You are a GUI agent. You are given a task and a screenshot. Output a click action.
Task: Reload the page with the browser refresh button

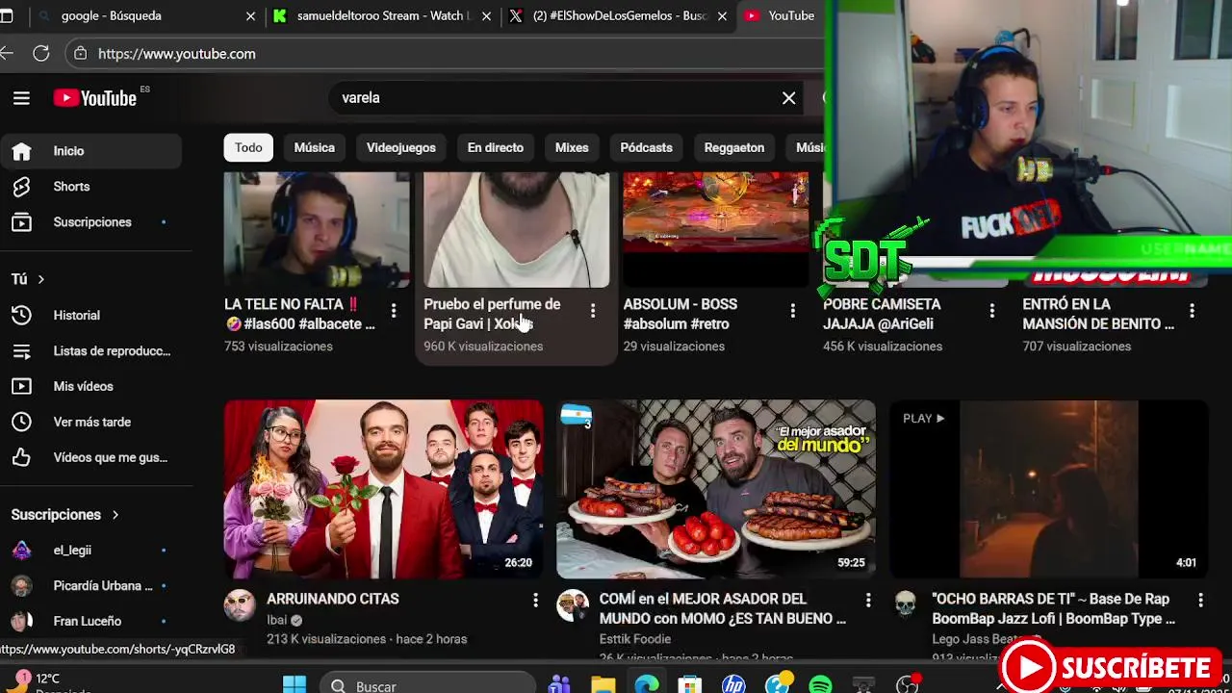[40, 54]
